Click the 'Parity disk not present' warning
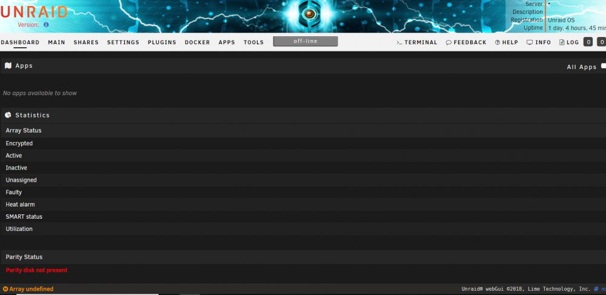 [x=37, y=270]
